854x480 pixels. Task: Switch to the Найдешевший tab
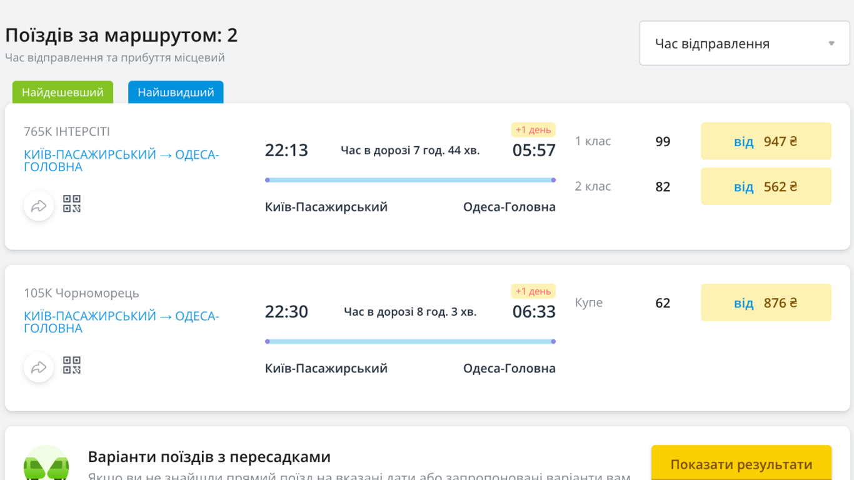63,91
